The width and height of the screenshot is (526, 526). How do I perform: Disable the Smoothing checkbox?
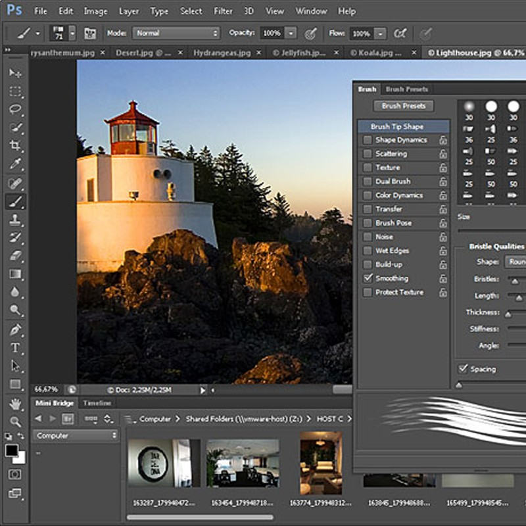pos(368,279)
